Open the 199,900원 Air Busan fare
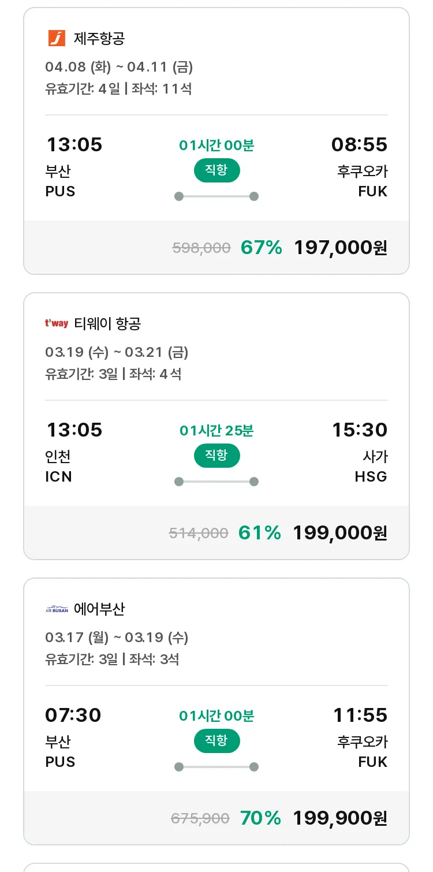This screenshot has height=872, width=433. [x=340, y=818]
